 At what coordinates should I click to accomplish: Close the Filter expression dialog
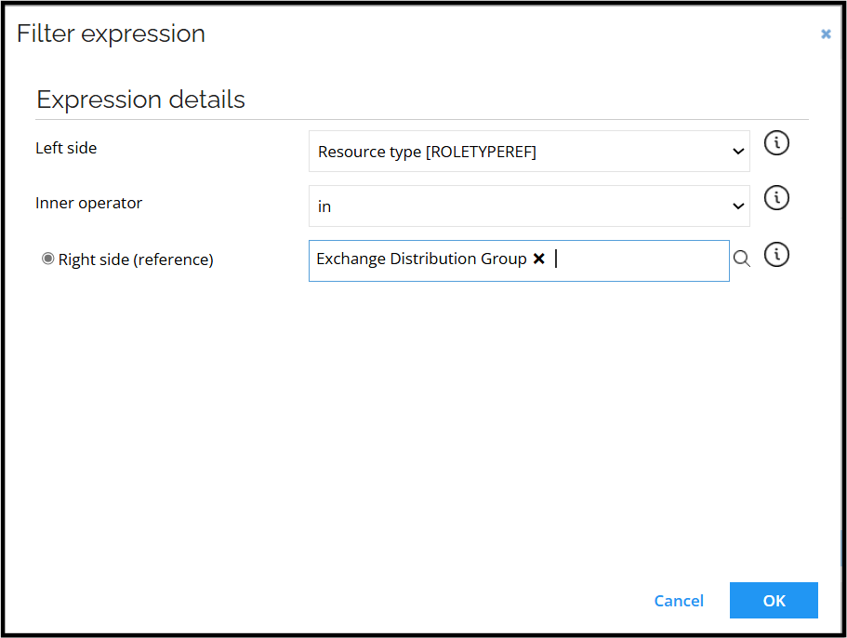click(826, 34)
